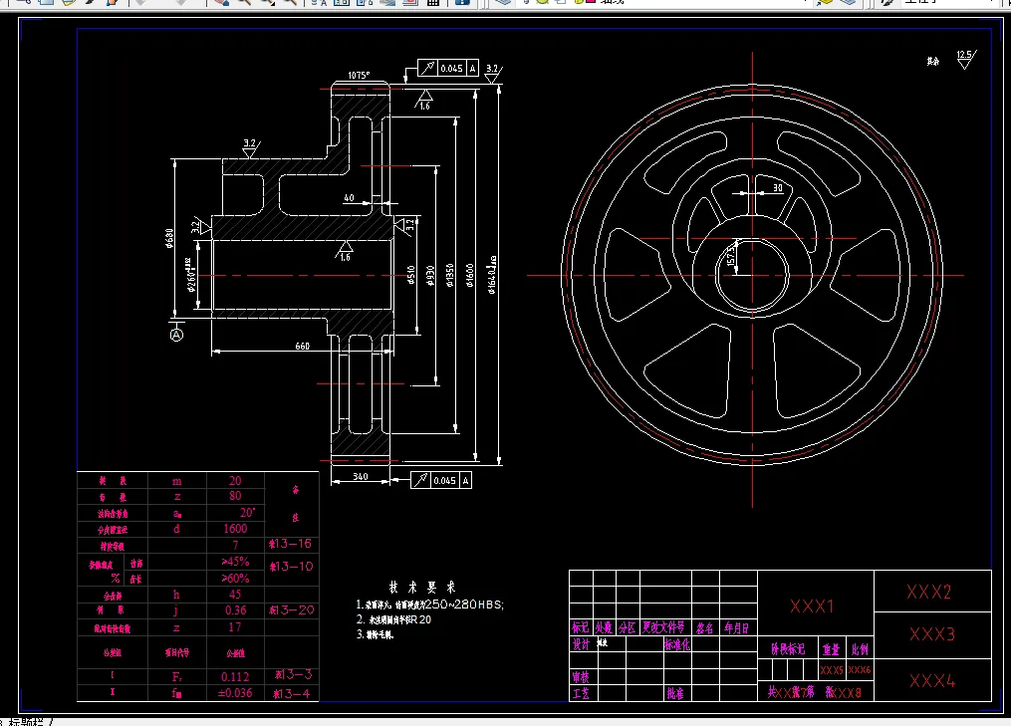
Task: Click the 45 value in the h row
Action: click(x=235, y=595)
